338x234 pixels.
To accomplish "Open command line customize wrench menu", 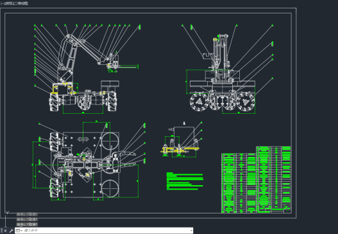I will 11,231.
